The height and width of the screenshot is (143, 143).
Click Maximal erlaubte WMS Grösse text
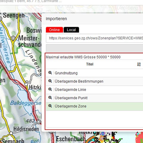coord(83,57)
